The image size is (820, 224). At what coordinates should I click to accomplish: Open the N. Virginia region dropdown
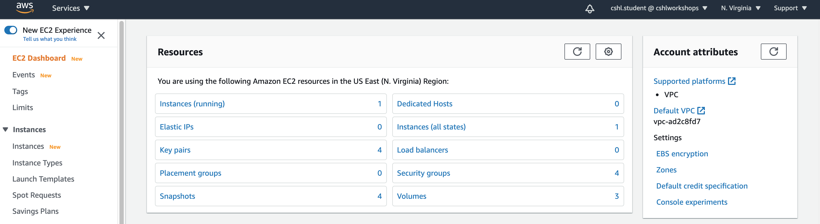(x=741, y=8)
